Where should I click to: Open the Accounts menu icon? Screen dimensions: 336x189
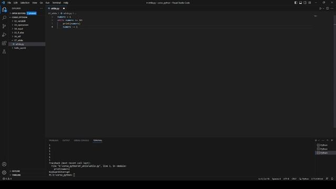4,164
